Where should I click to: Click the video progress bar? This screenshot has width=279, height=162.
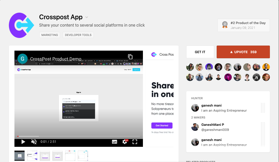click(x=79, y=136)
